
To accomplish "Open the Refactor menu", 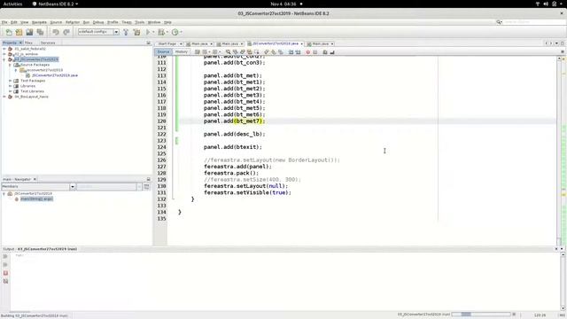I will 73,22.
